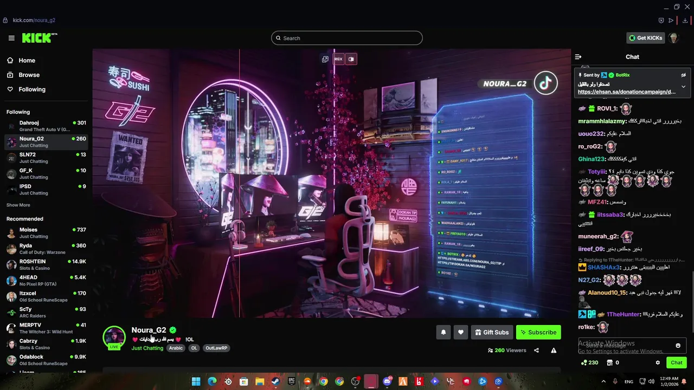Open recommended channel MERPTV
The image size is (694, 390).
(x=46, y=328)
